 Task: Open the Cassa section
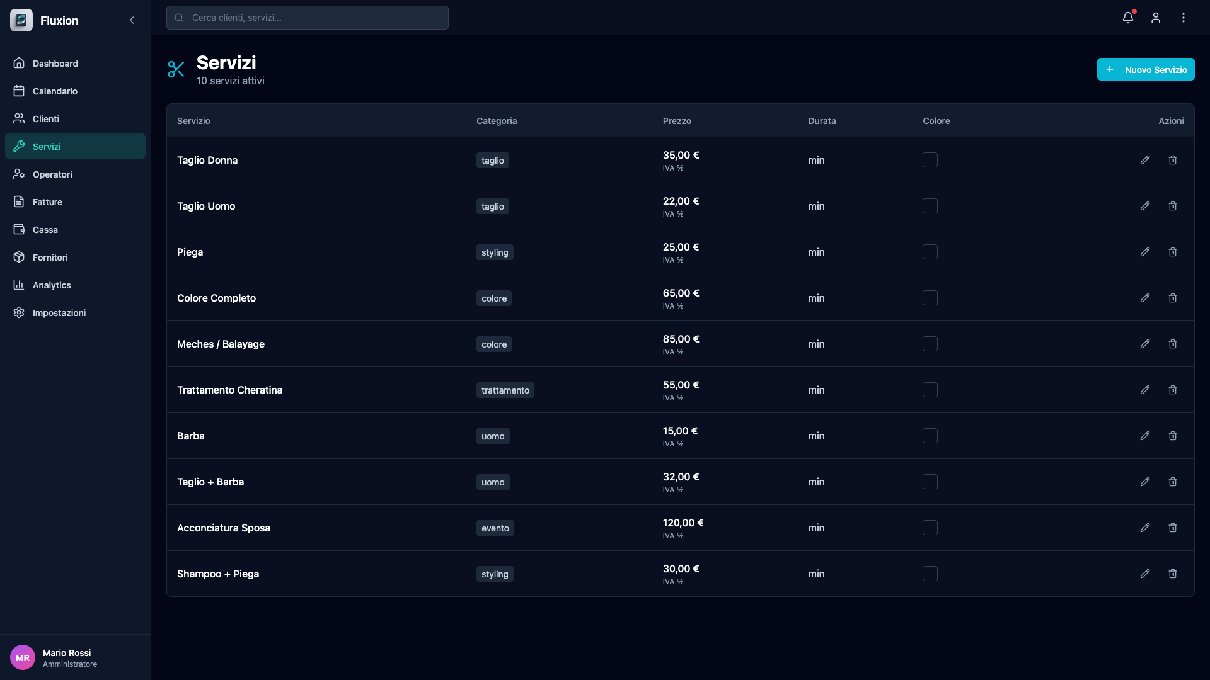coord(45,229)
